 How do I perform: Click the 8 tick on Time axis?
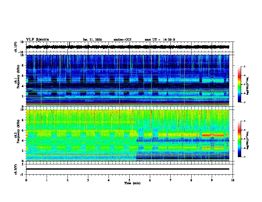191,180
